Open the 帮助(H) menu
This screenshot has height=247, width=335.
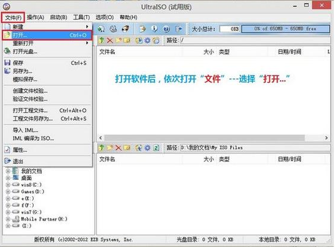tap(128, 17)
